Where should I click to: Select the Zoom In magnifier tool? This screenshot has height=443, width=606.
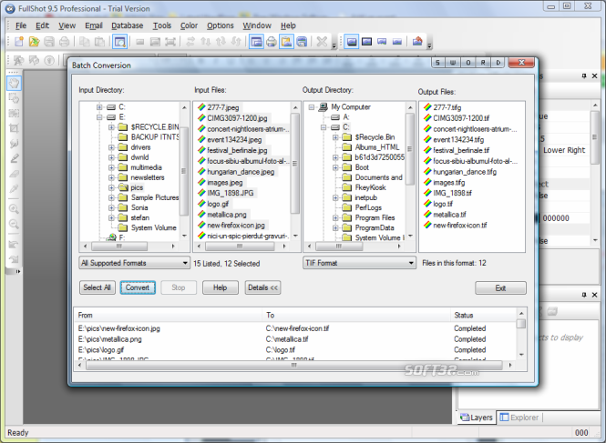[x=14, y=209]
